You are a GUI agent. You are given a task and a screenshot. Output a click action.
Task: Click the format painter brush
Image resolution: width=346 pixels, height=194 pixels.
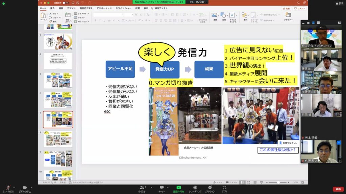point(53,22)
